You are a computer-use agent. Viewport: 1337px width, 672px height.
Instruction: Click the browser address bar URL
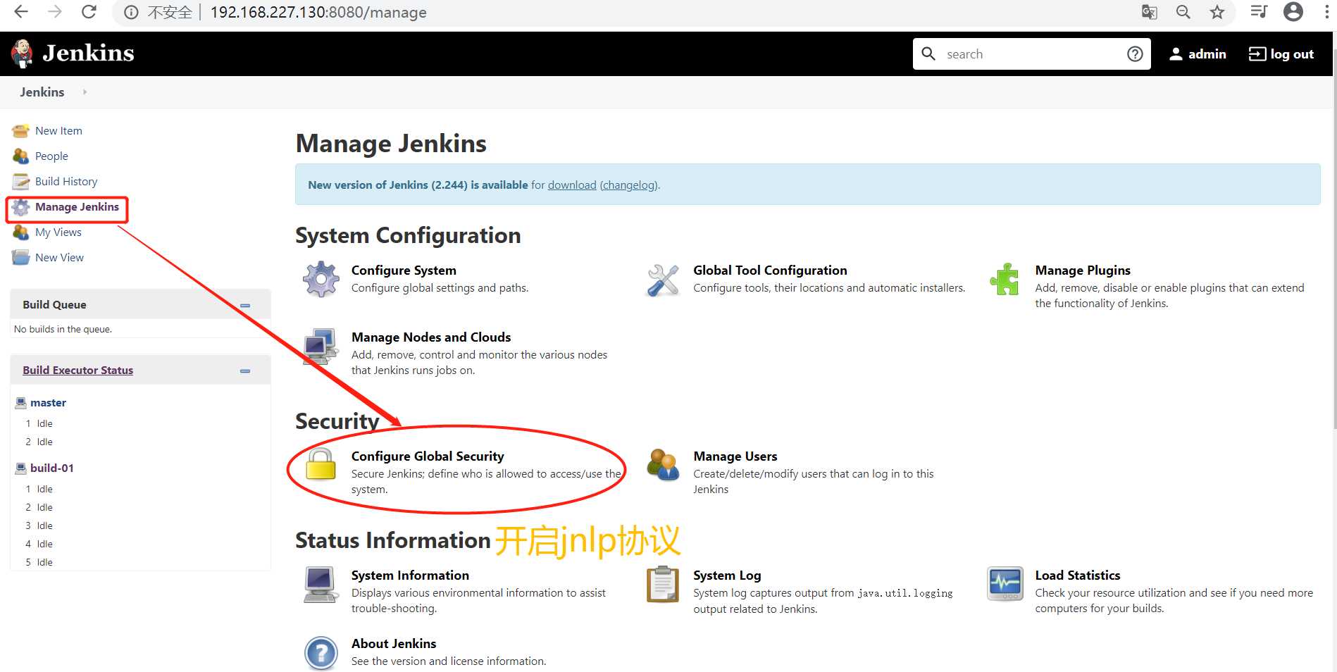318,12
